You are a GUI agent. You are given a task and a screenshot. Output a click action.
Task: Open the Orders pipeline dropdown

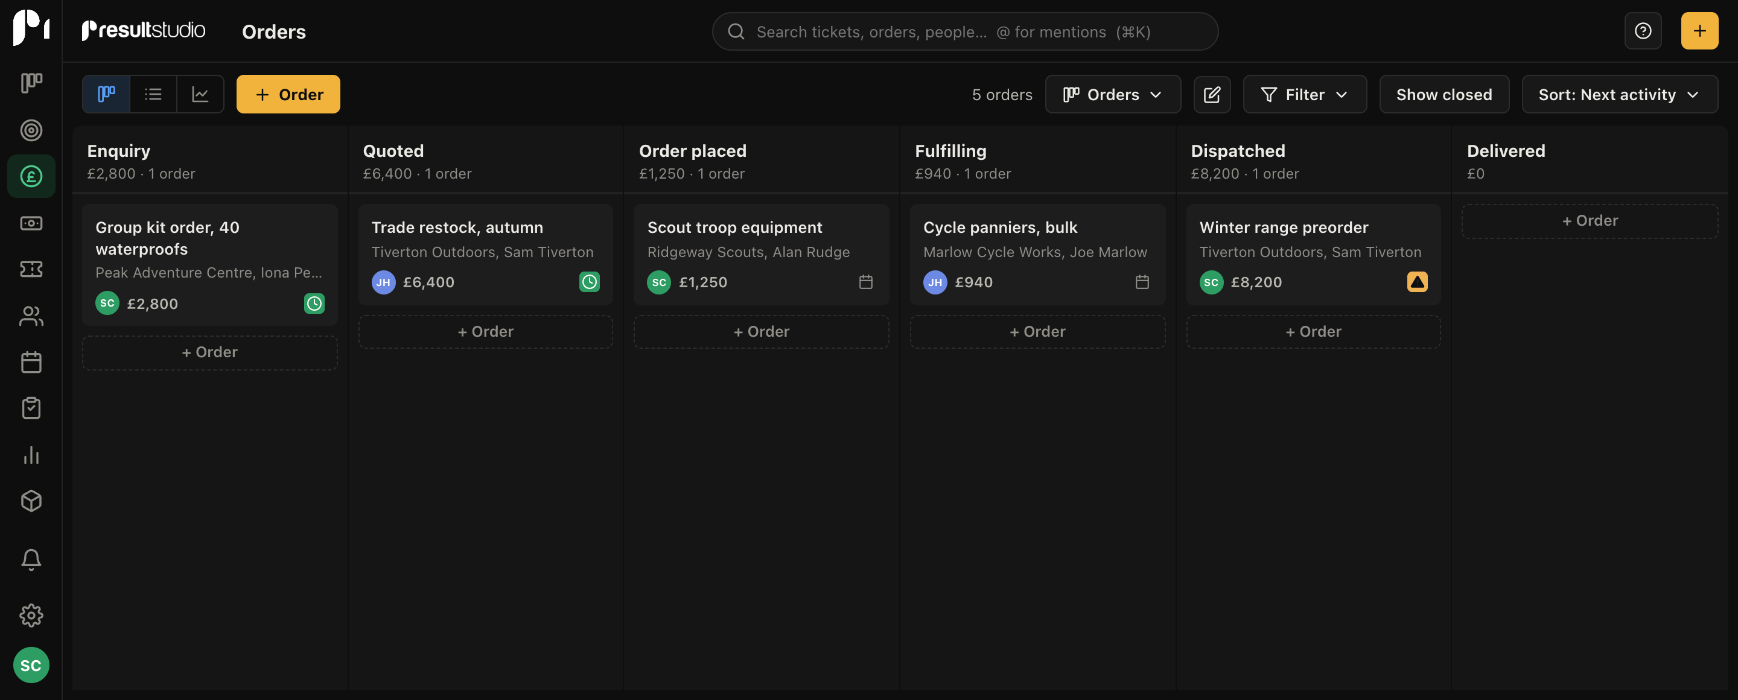(x=1113, y=94)
